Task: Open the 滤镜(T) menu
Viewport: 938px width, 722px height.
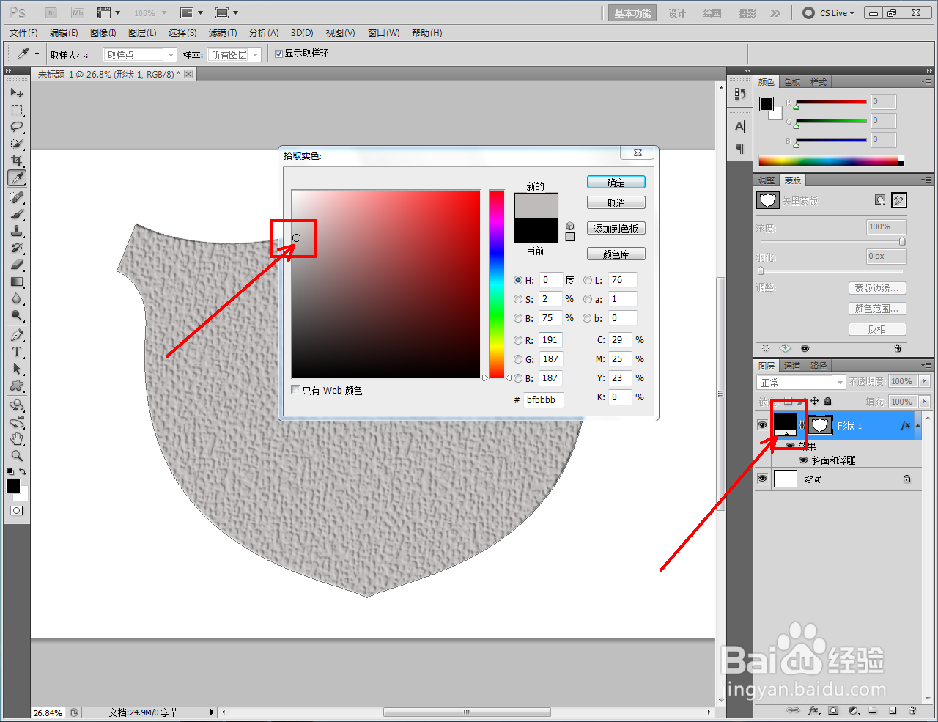Action: pyautogui.click(x=223, y=33)
